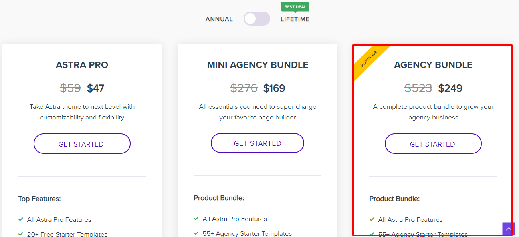Click checkmark beside Mini Agency's All Astra Pro Features
The height and width of the screenshot is (237, 519).
tap(196, 219)
